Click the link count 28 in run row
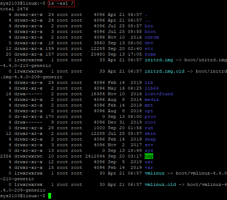Image resolution: width=227 pixels, height=200 pixels. click(51, 128)
